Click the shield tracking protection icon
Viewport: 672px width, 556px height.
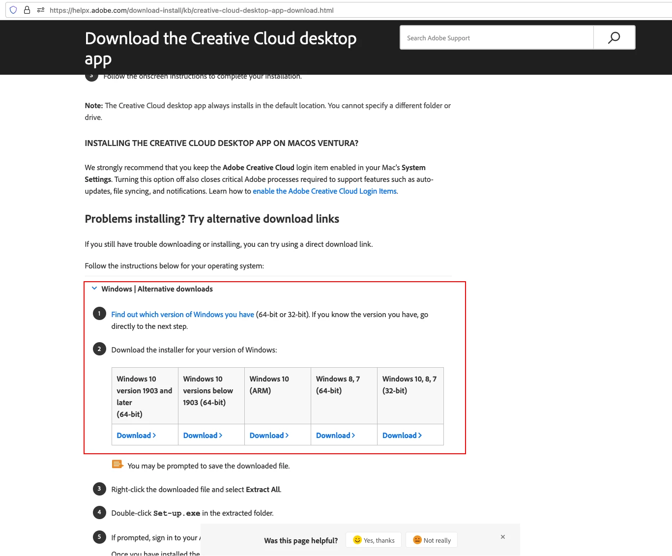point(13,10)
